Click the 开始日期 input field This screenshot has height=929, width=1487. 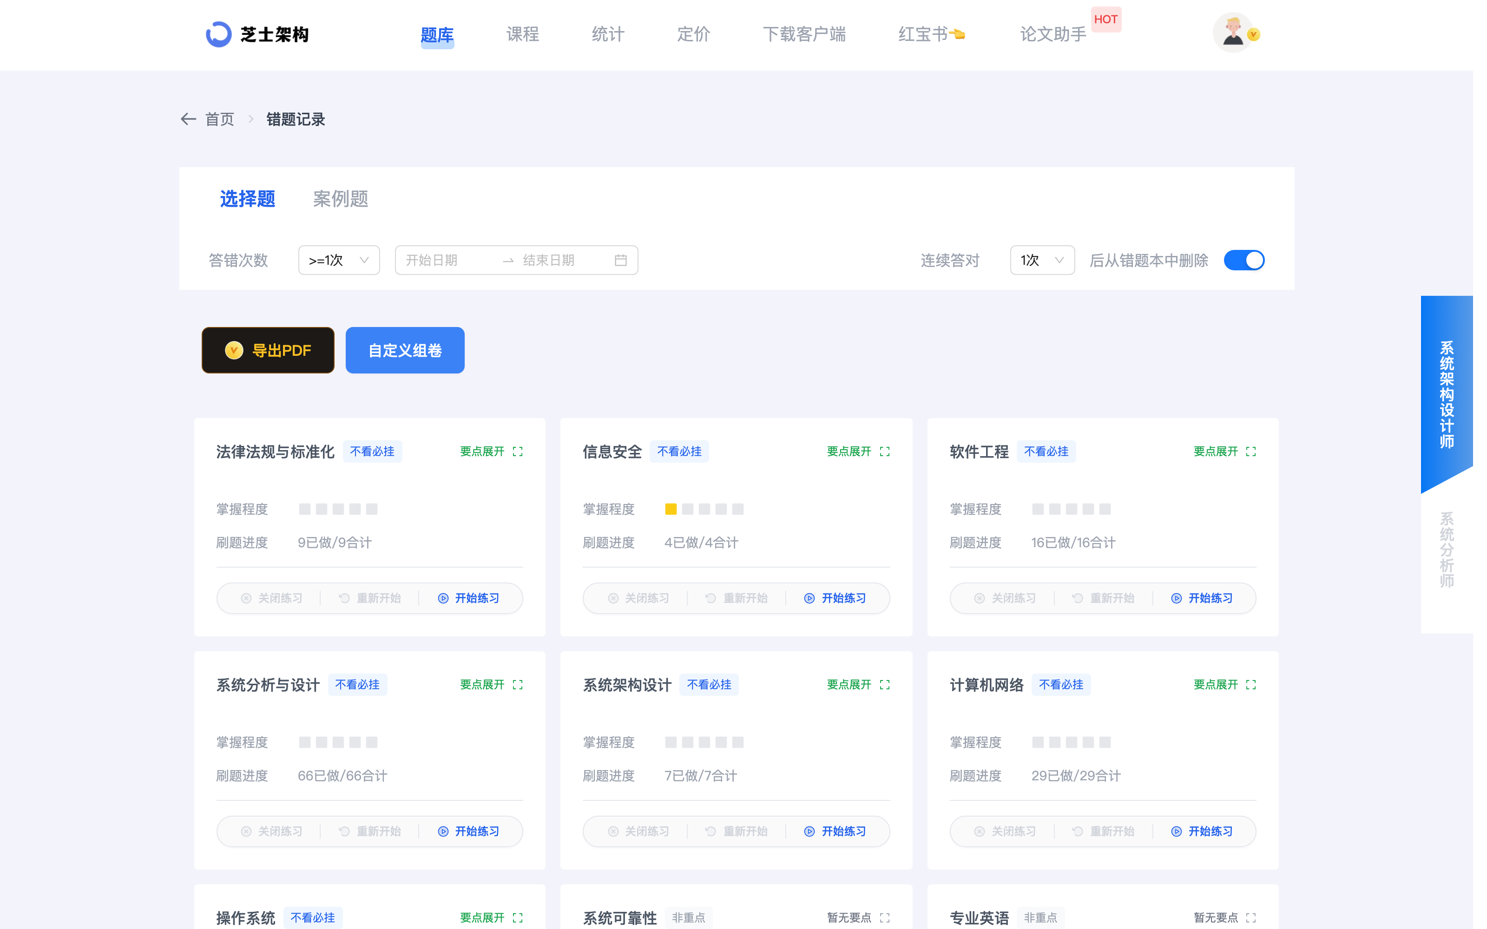pos(447,261)
